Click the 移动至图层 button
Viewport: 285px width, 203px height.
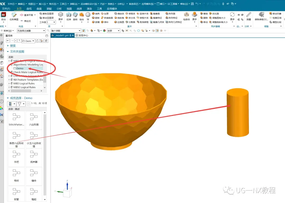46,18
